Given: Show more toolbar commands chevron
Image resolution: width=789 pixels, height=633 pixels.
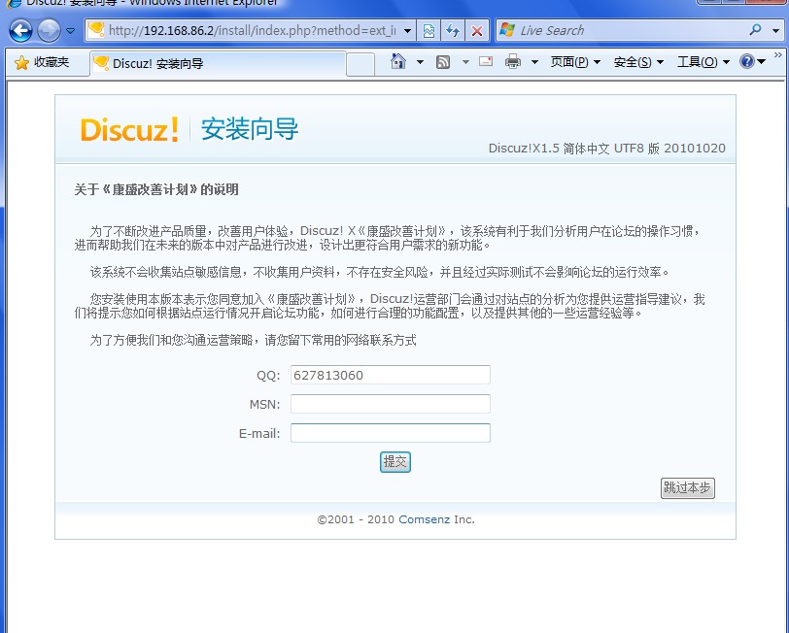Looking at the screenshot, I should coord(778,54).
